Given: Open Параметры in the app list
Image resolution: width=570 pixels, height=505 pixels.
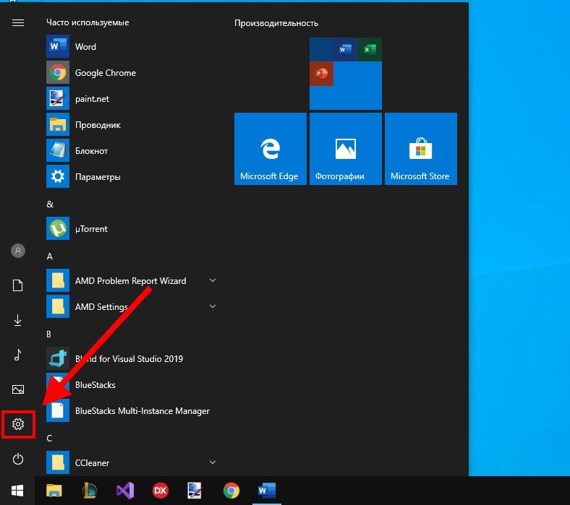Looking at the screenshot, I should tap(131, 176).
